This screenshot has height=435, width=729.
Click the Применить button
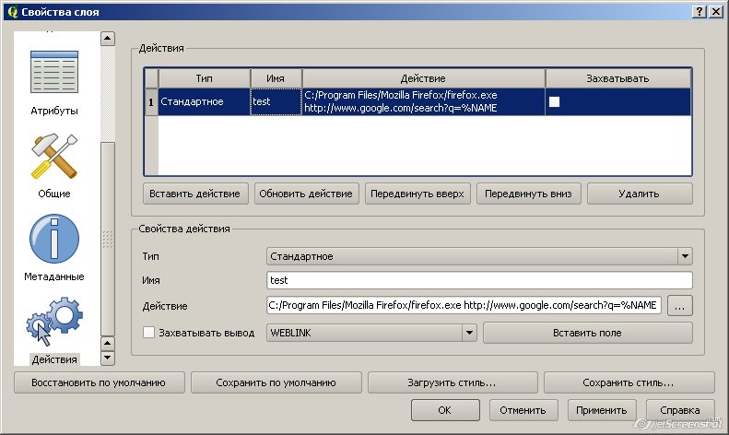[602, 410]
